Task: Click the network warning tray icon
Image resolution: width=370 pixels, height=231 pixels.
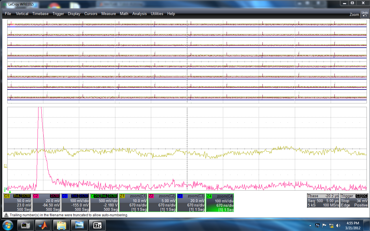Action: pos(331,225)
